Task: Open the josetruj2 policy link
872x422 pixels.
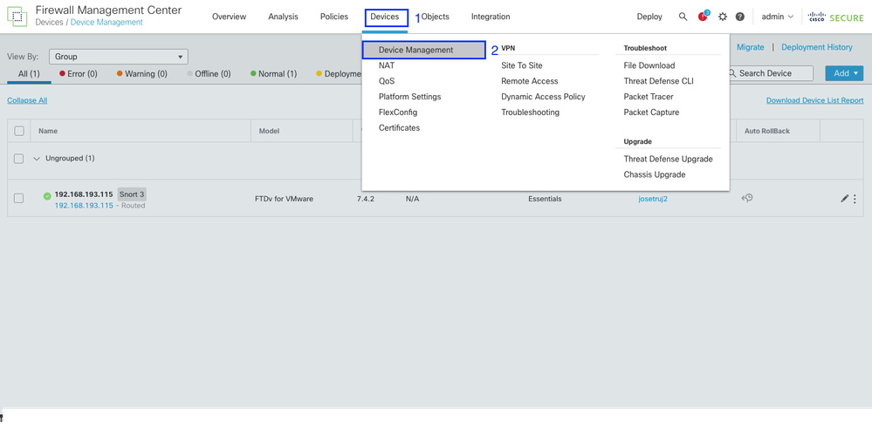Action: tap(653, 199)
